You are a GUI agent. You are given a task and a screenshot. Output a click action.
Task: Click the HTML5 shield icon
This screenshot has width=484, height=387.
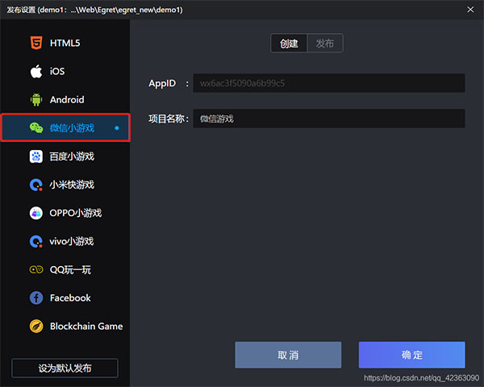pos(36,43)
